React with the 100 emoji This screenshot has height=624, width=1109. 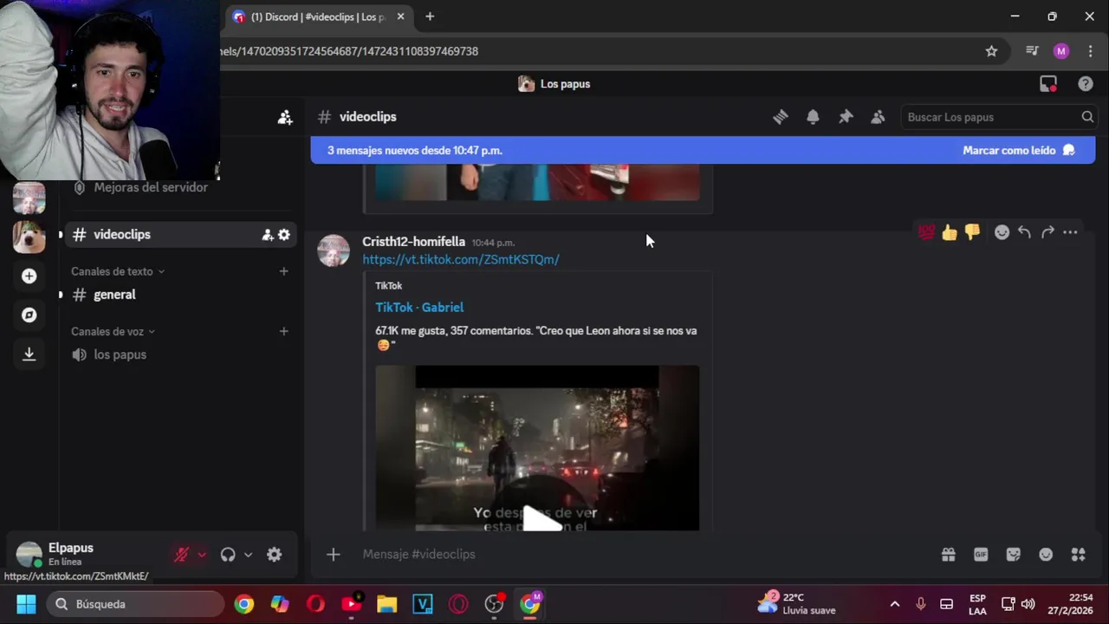click(927, 232)
